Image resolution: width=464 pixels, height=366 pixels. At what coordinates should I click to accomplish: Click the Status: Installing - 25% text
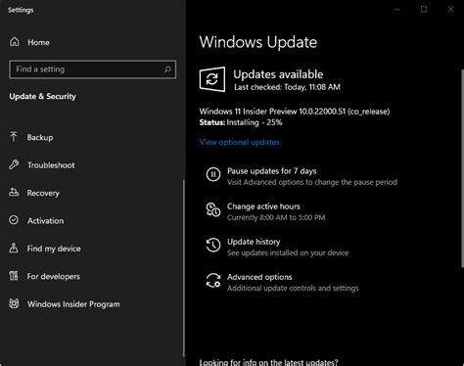click(241, 122)
